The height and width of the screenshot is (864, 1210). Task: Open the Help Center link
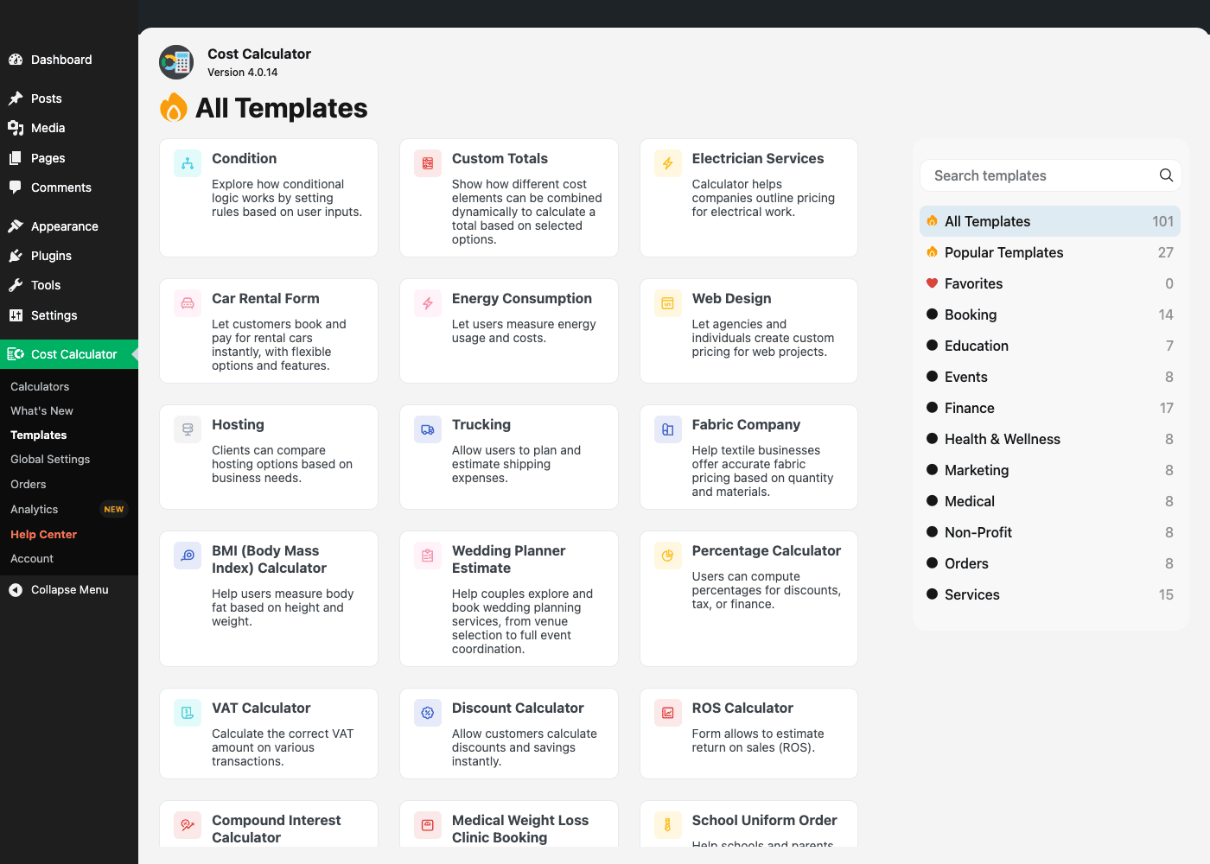[x=43, y=534]
